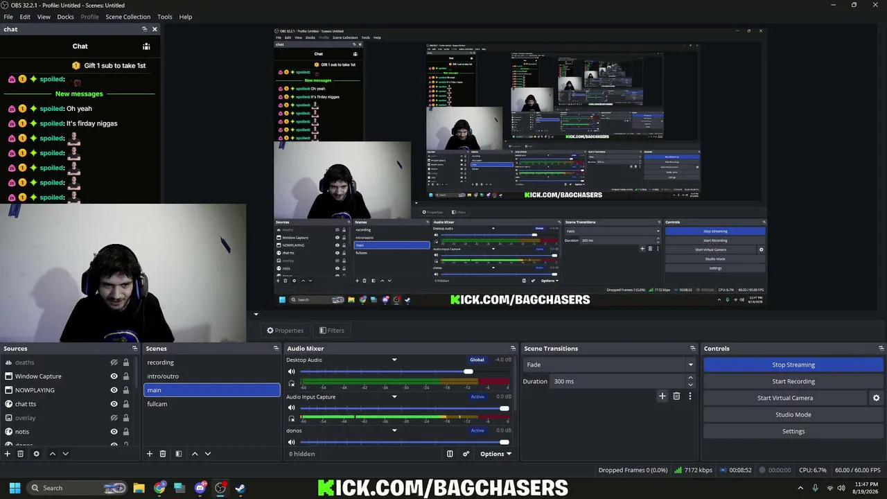This screenshot has width=887, height=499.
Task: Open chat user list icon
Action: pos(146,46)
